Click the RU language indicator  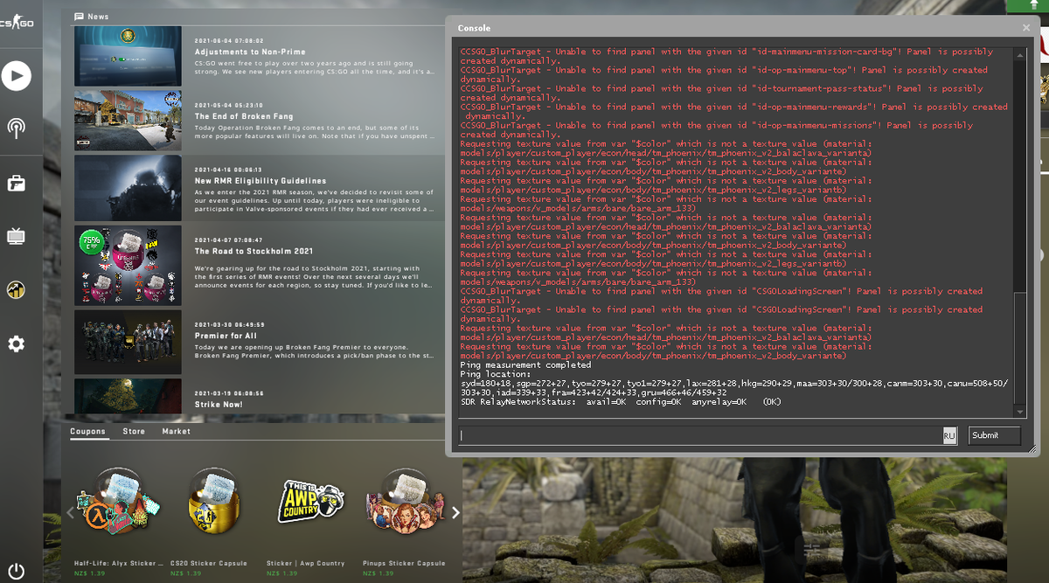[949, 435]
